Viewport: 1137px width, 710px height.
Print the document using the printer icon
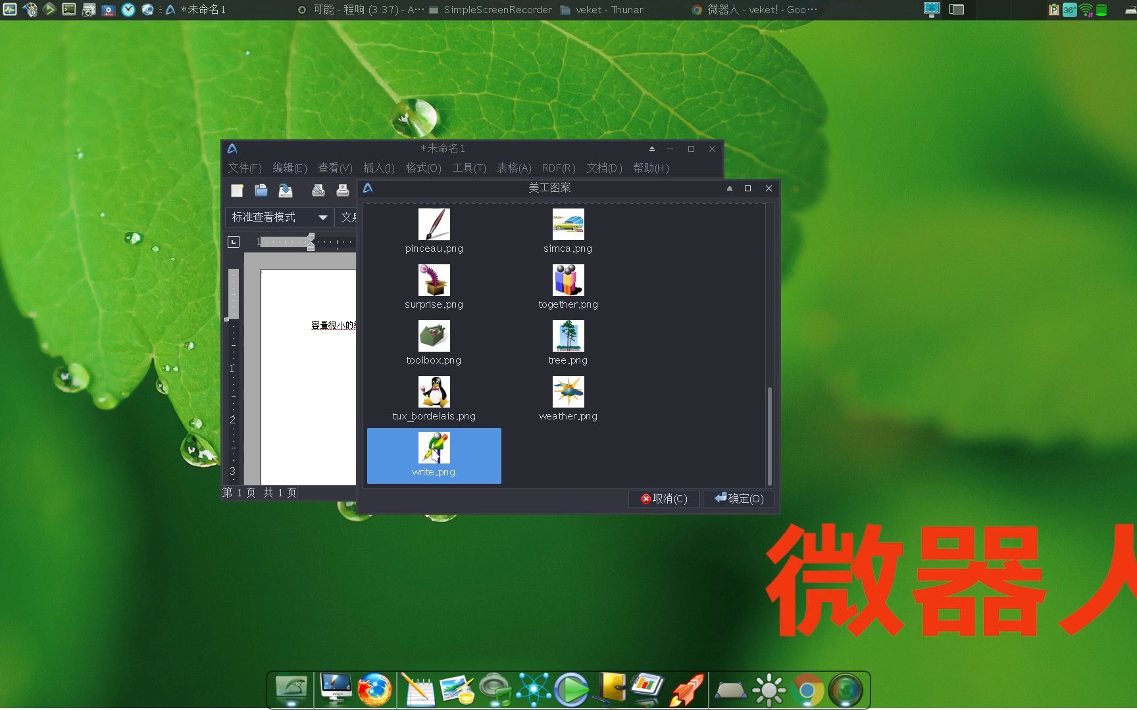coord(342,191)
